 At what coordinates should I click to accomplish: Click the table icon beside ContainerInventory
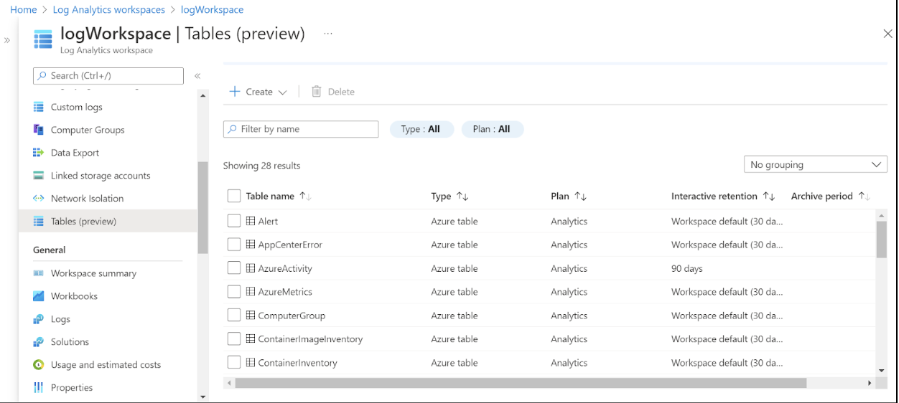point(251,363)
